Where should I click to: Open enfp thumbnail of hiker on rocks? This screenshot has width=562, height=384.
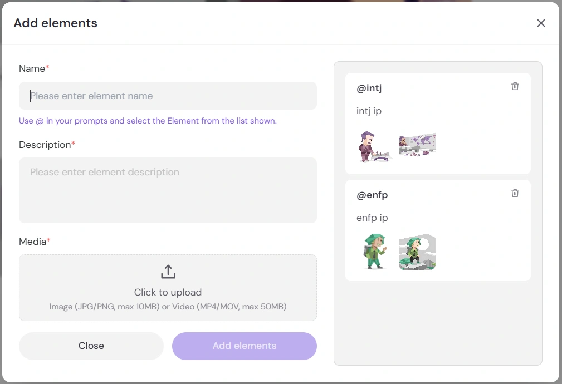coord(417,252)
